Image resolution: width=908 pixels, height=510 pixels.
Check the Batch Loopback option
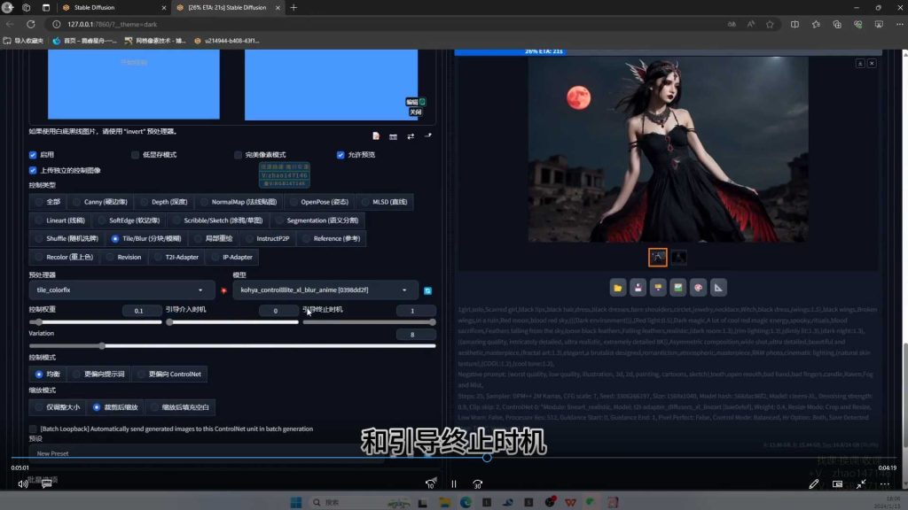(x=33, y=429)
